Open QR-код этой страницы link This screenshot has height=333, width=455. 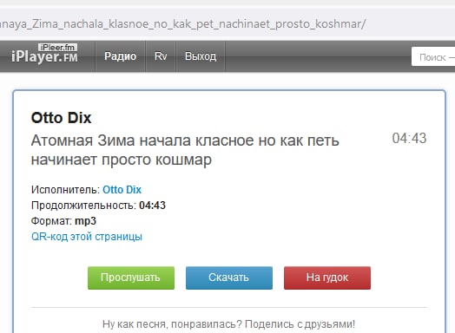[x=87, y=237]
